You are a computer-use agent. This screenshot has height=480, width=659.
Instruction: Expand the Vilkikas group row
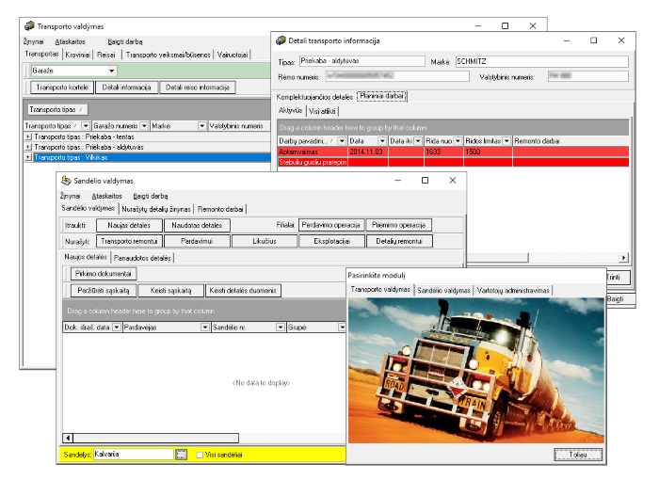point(28,157)
